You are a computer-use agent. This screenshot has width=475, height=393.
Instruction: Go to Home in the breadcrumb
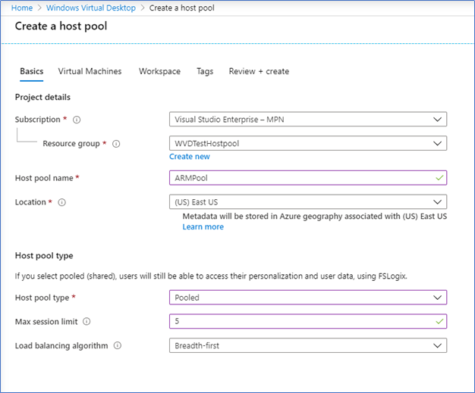[x=22, y=8]
